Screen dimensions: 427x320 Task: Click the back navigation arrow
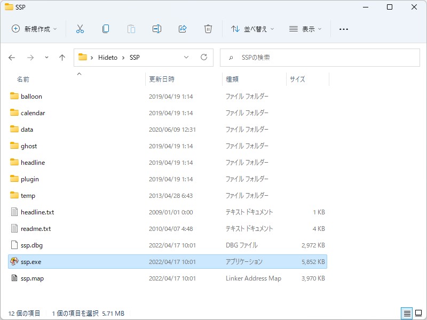[12, 57]
